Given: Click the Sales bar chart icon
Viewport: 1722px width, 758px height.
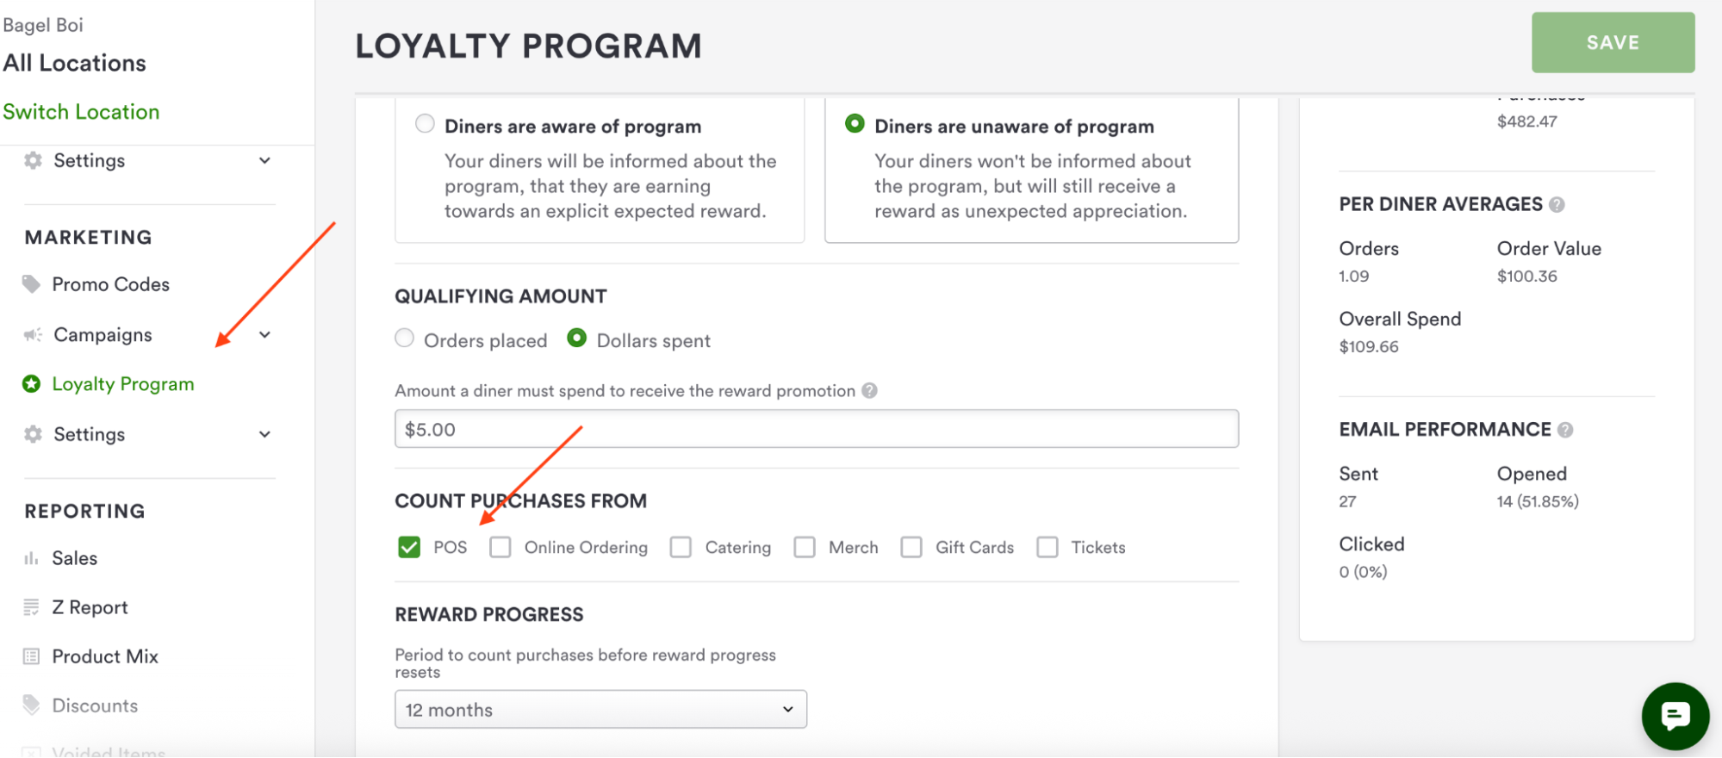Looking at the screenshot, I should pos(32,558).
